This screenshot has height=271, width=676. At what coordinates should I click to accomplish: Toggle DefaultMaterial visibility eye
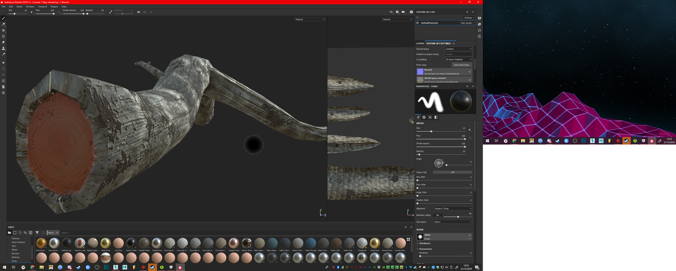(x=418, y=23)
